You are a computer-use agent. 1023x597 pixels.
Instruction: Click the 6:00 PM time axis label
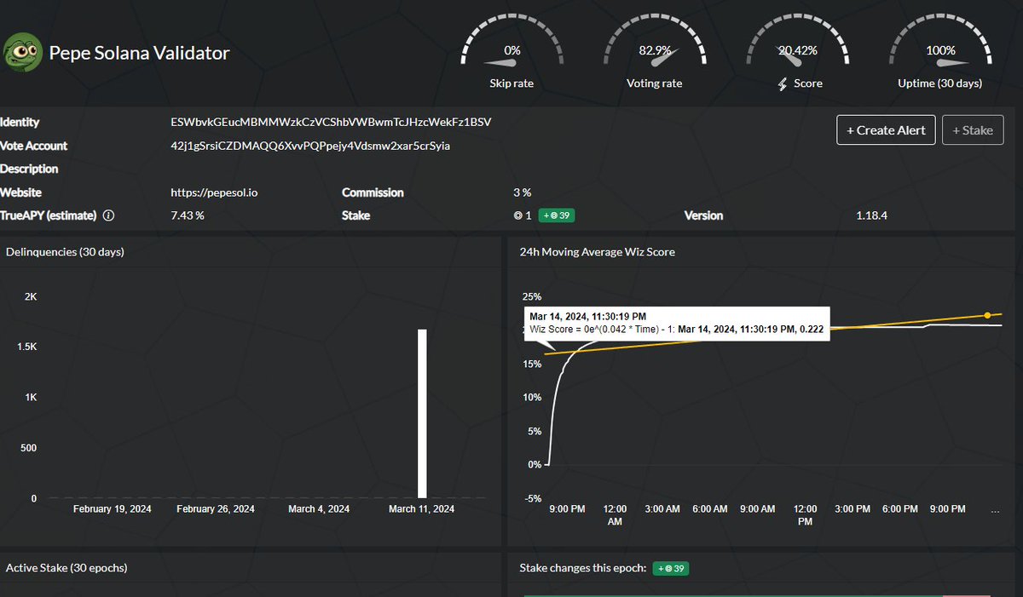(899, 509)
